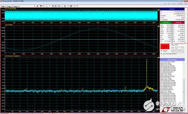Viewport: 188px width, 114px height.
Task: Click the red Pause collect button
Action: [x=165, y=46]
